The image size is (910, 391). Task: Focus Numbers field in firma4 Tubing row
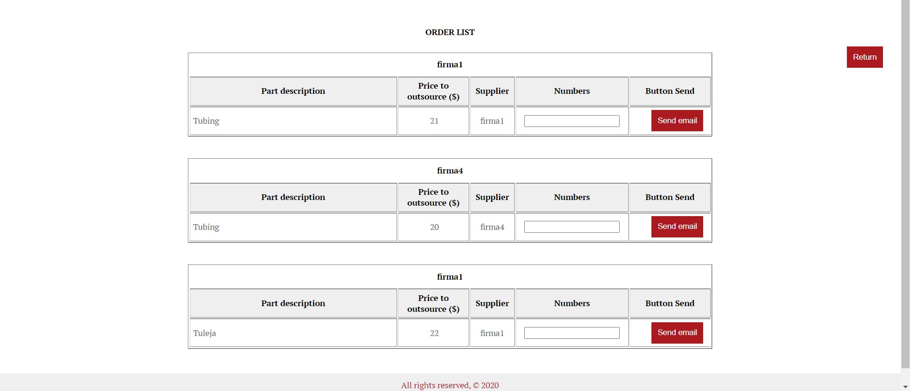tap(572, 227)
